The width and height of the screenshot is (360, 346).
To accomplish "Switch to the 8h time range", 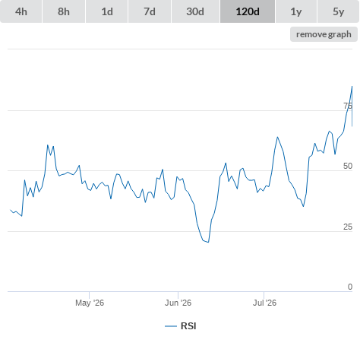I will click(64, 11).
